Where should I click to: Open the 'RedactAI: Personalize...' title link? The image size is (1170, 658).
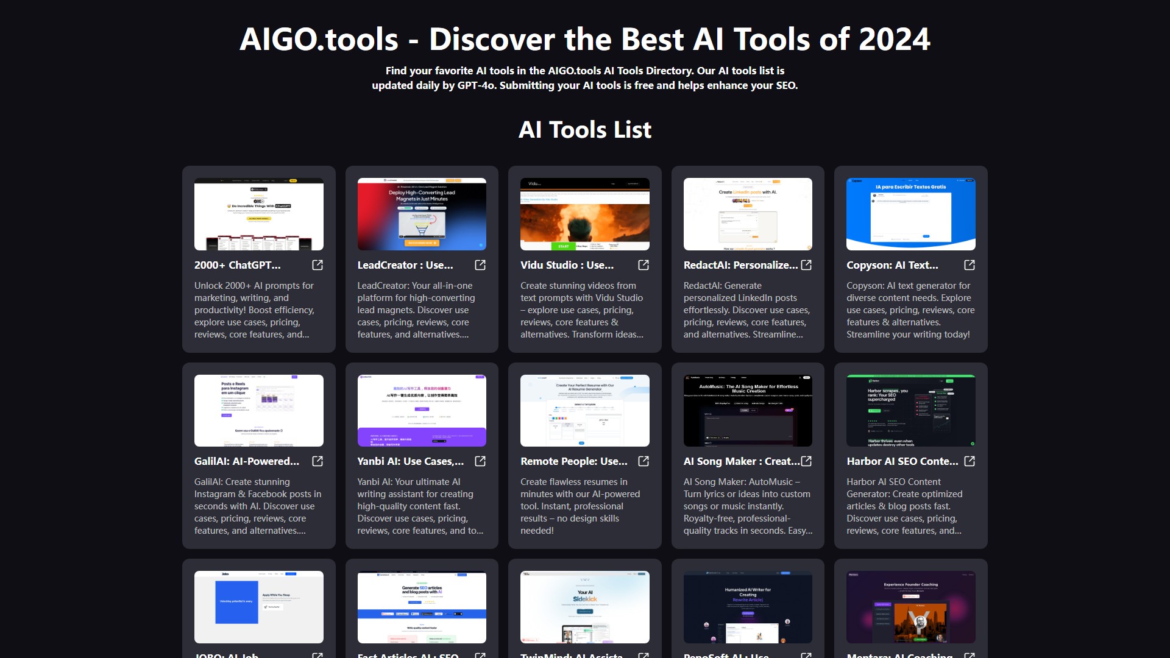click(x=740, y=265)
